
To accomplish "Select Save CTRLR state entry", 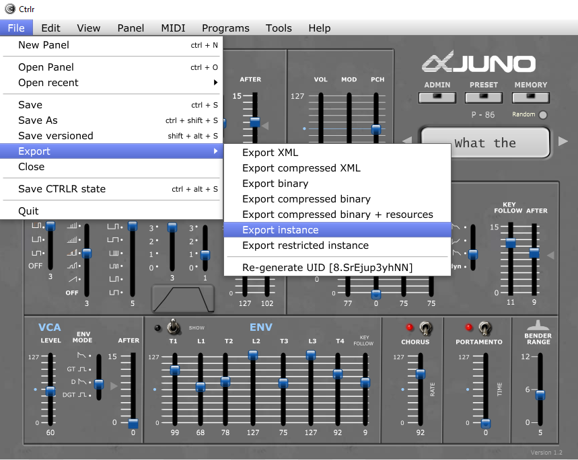I will point(111,188).
